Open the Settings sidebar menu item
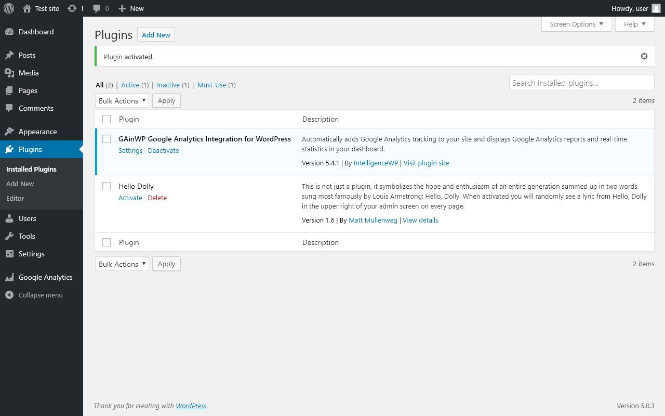The height and width of the screenshot is (416, 665). pos(42,254)
